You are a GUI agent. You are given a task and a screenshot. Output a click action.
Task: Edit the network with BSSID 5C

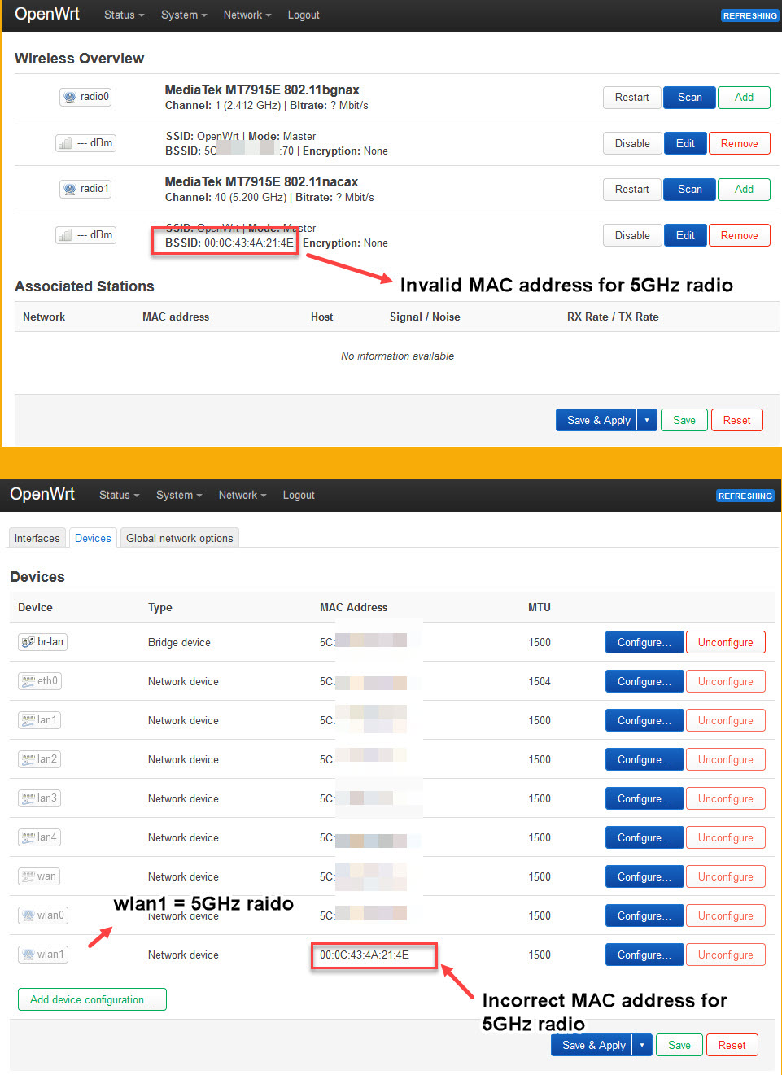[686, 144]
